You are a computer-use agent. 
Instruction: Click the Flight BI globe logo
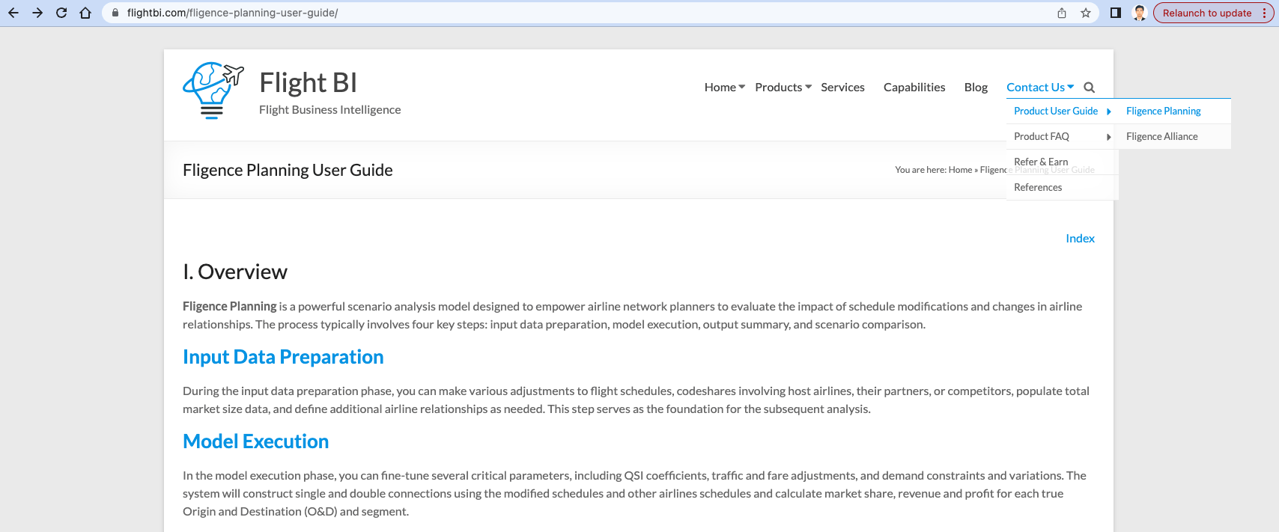coord(213,91)
